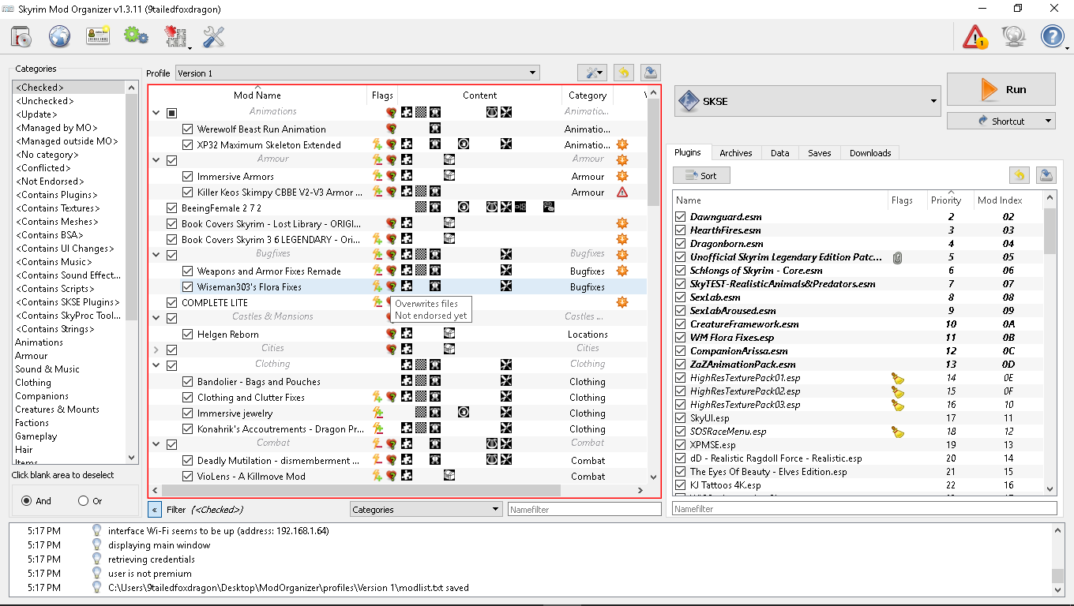Switch to the Saves tab

tap(819, 153)
